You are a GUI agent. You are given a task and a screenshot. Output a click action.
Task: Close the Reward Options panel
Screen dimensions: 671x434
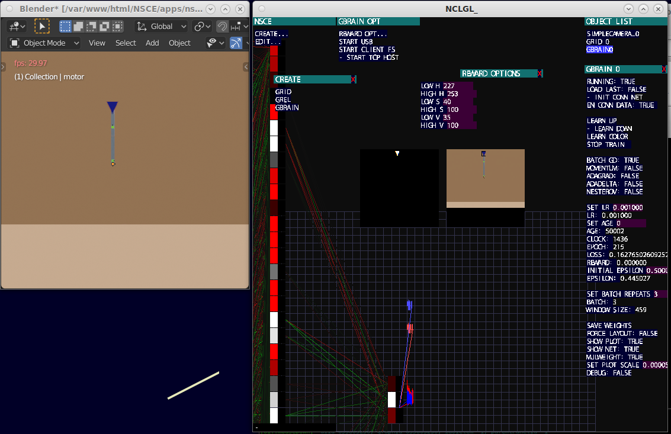point(540,73)
